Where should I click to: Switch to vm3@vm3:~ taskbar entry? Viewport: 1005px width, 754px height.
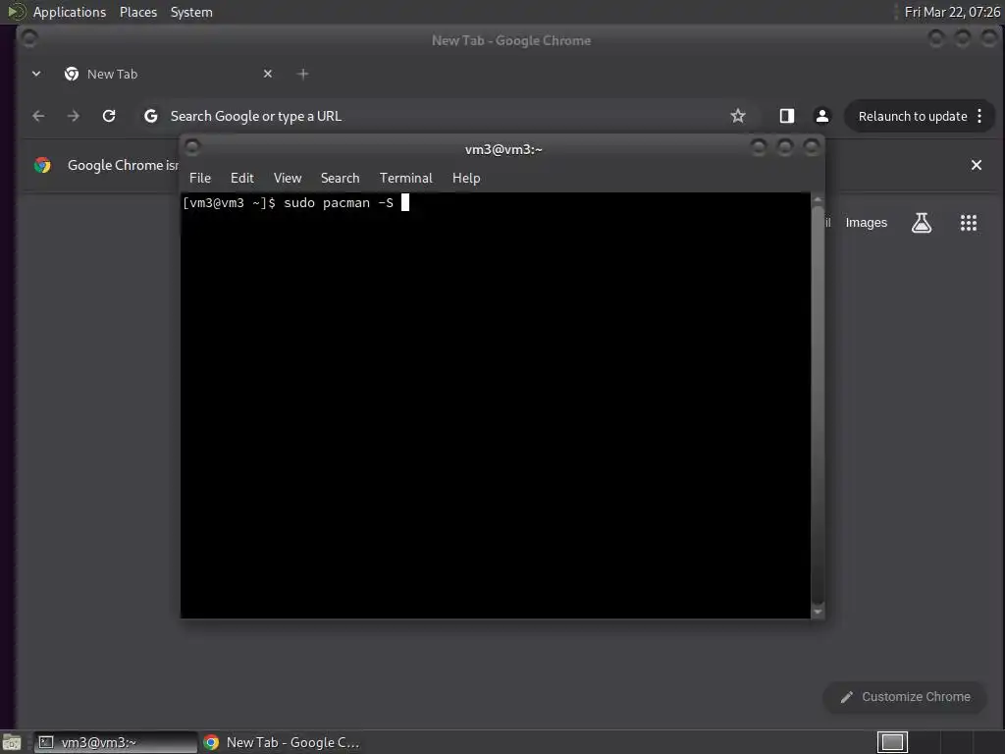(116, 742)
